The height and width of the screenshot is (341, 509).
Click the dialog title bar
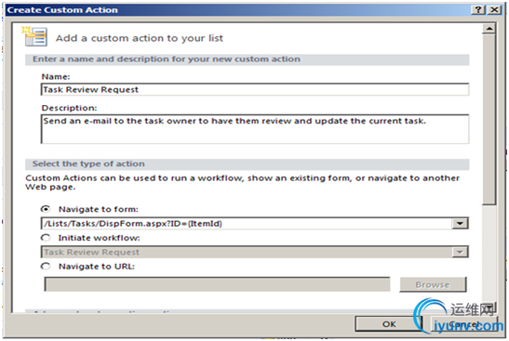coord(238,9)
